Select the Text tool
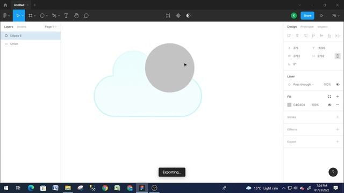The height and width of the screenshot is (193, 344). (66, 16)
